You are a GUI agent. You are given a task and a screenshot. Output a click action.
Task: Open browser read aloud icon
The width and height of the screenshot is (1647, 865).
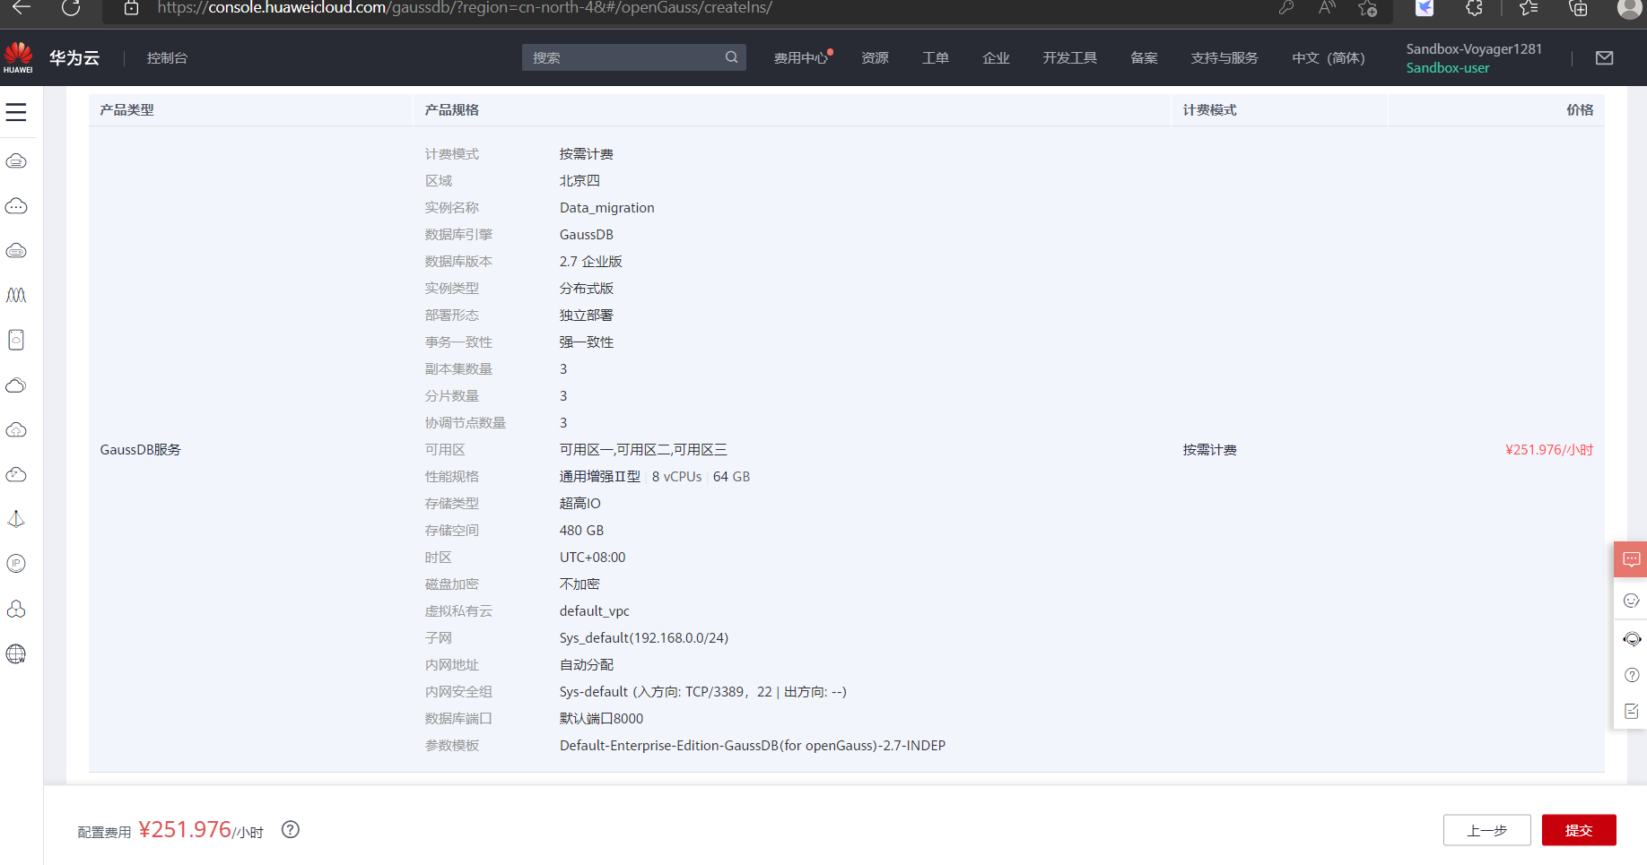1327,8
